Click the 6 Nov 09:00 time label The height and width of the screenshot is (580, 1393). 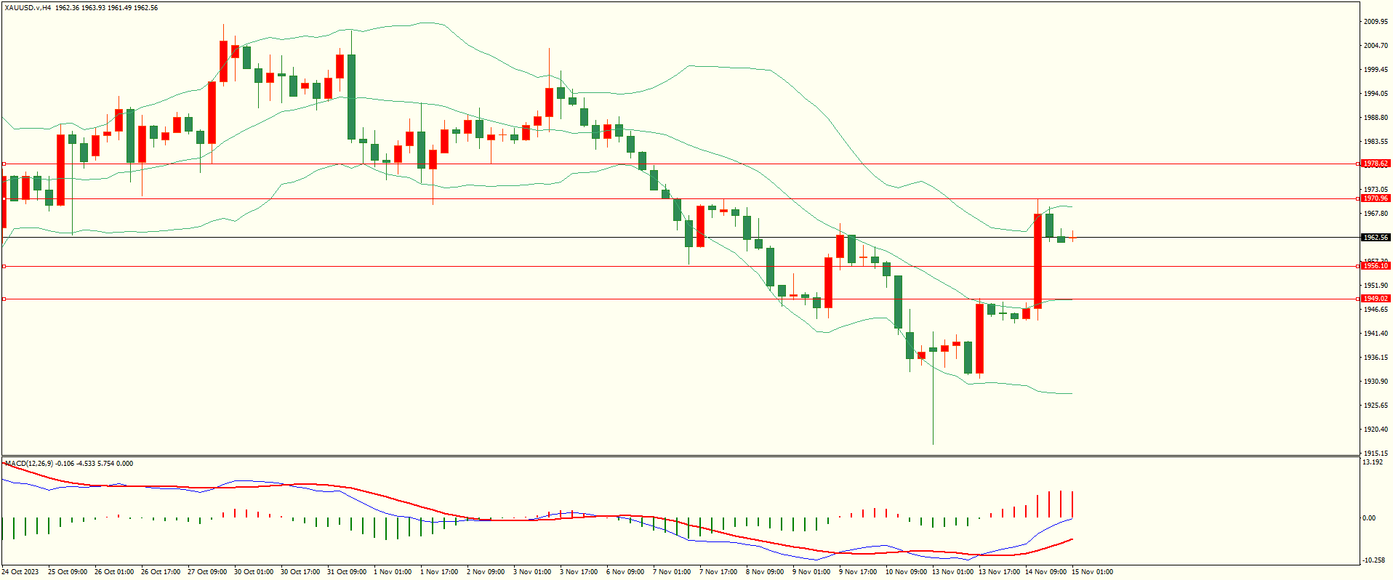click(x=625, y=572)
